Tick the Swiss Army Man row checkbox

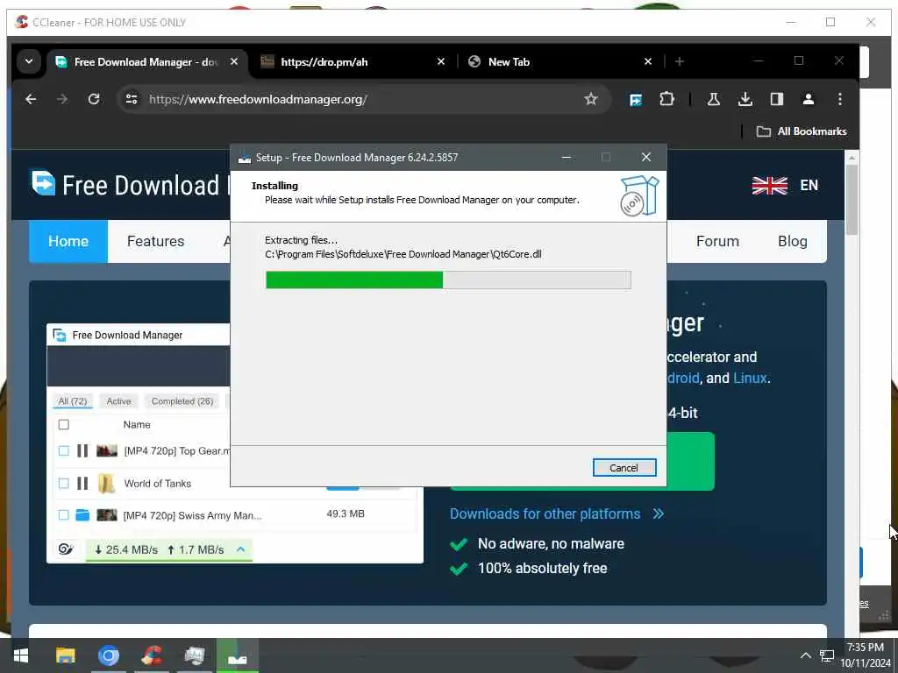point(63,515)
